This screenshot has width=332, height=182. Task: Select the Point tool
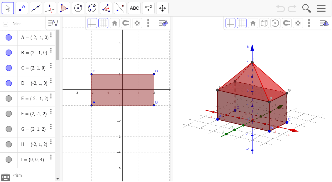coord(22,8)
